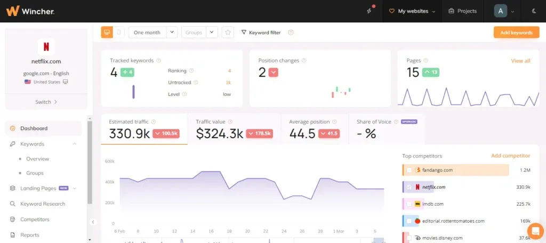Image resolution: width=546 pixels, height=243 pixels.
Task: Open the lightning notifications icon
Action: tap(370, 11)
